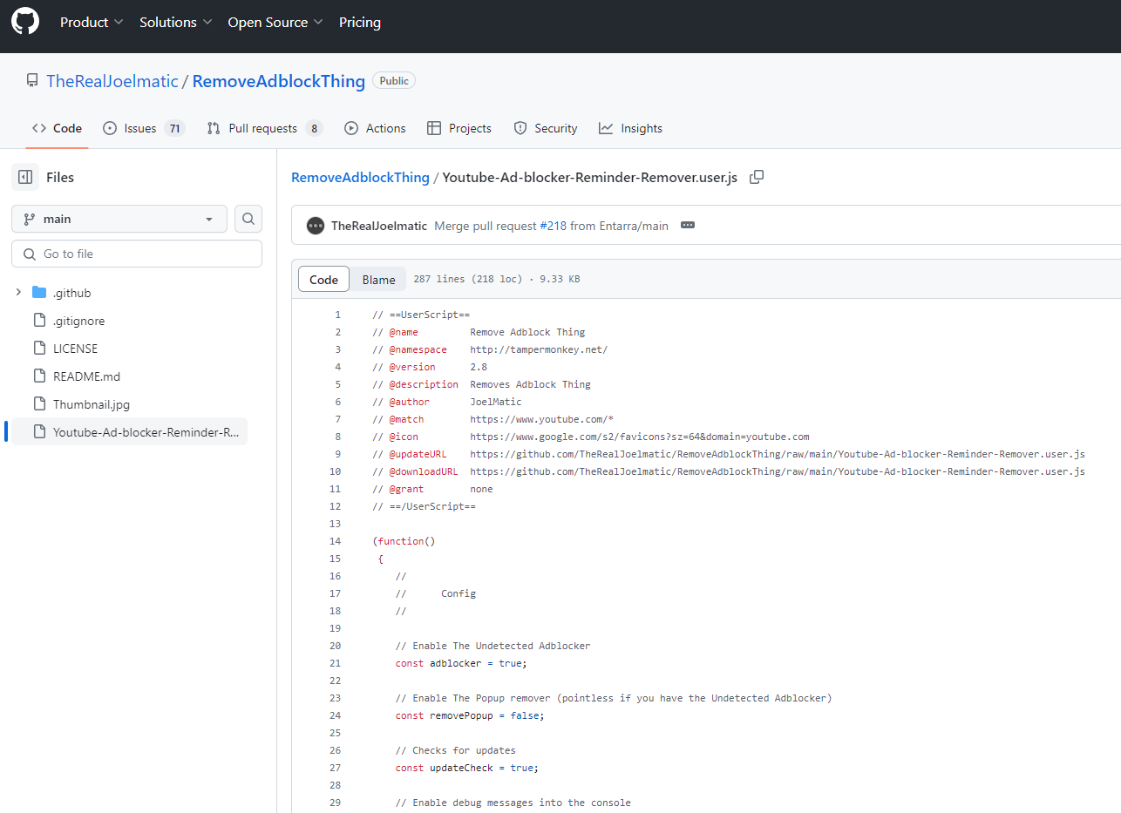Open the main branch selector
This screenshot has height=813, width=1121.
(x=119, y=219)
